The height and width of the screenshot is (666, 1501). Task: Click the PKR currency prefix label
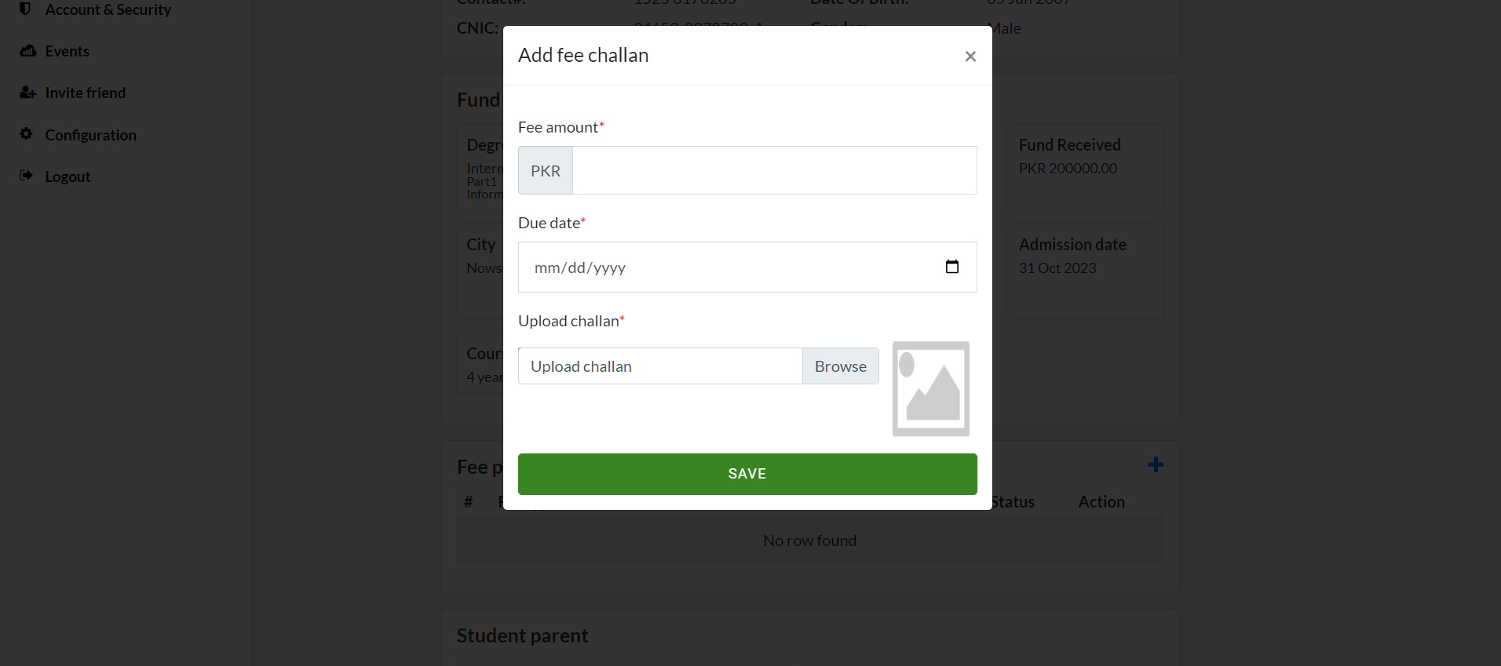[546, 171]
